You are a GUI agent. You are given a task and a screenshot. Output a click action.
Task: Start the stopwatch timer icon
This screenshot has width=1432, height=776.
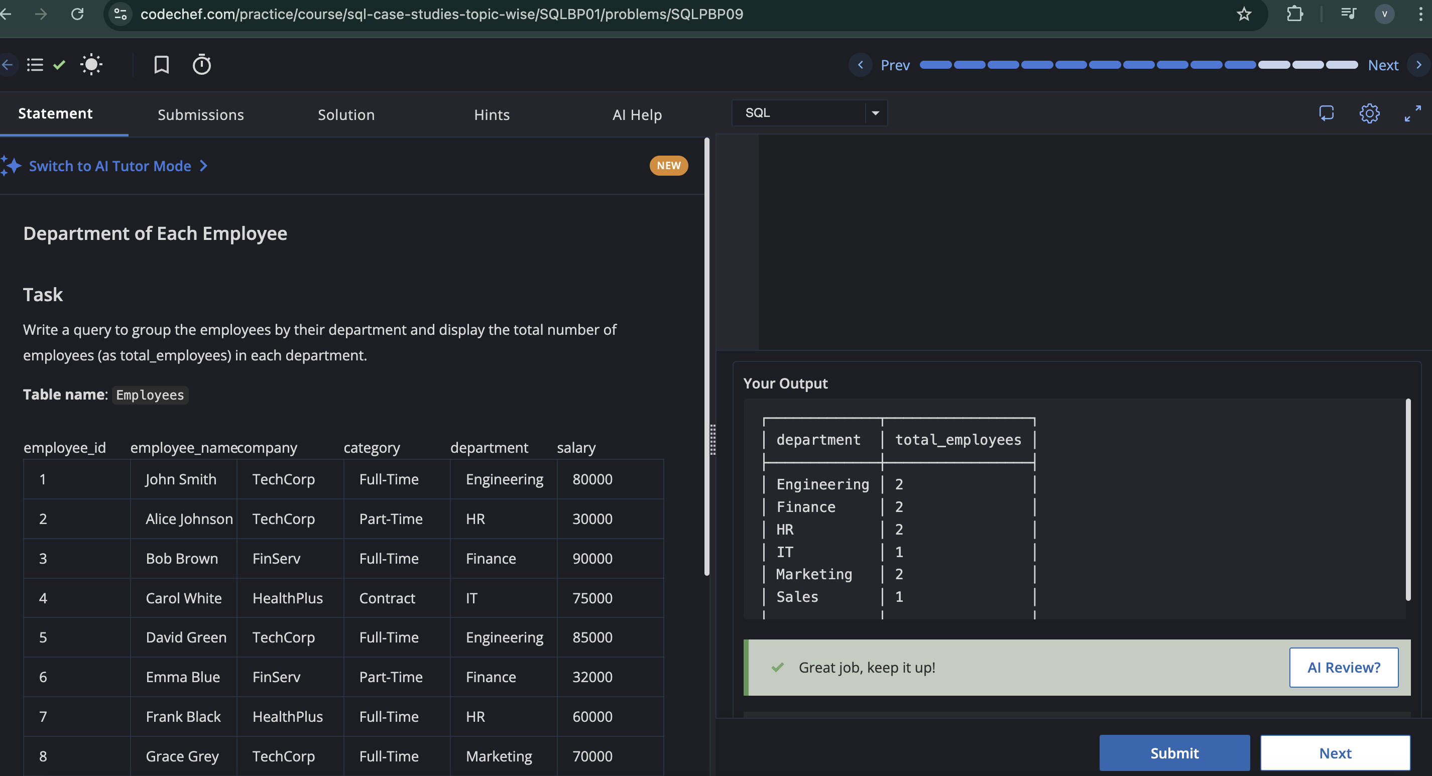pyautogui.click(x=201, y=65)
